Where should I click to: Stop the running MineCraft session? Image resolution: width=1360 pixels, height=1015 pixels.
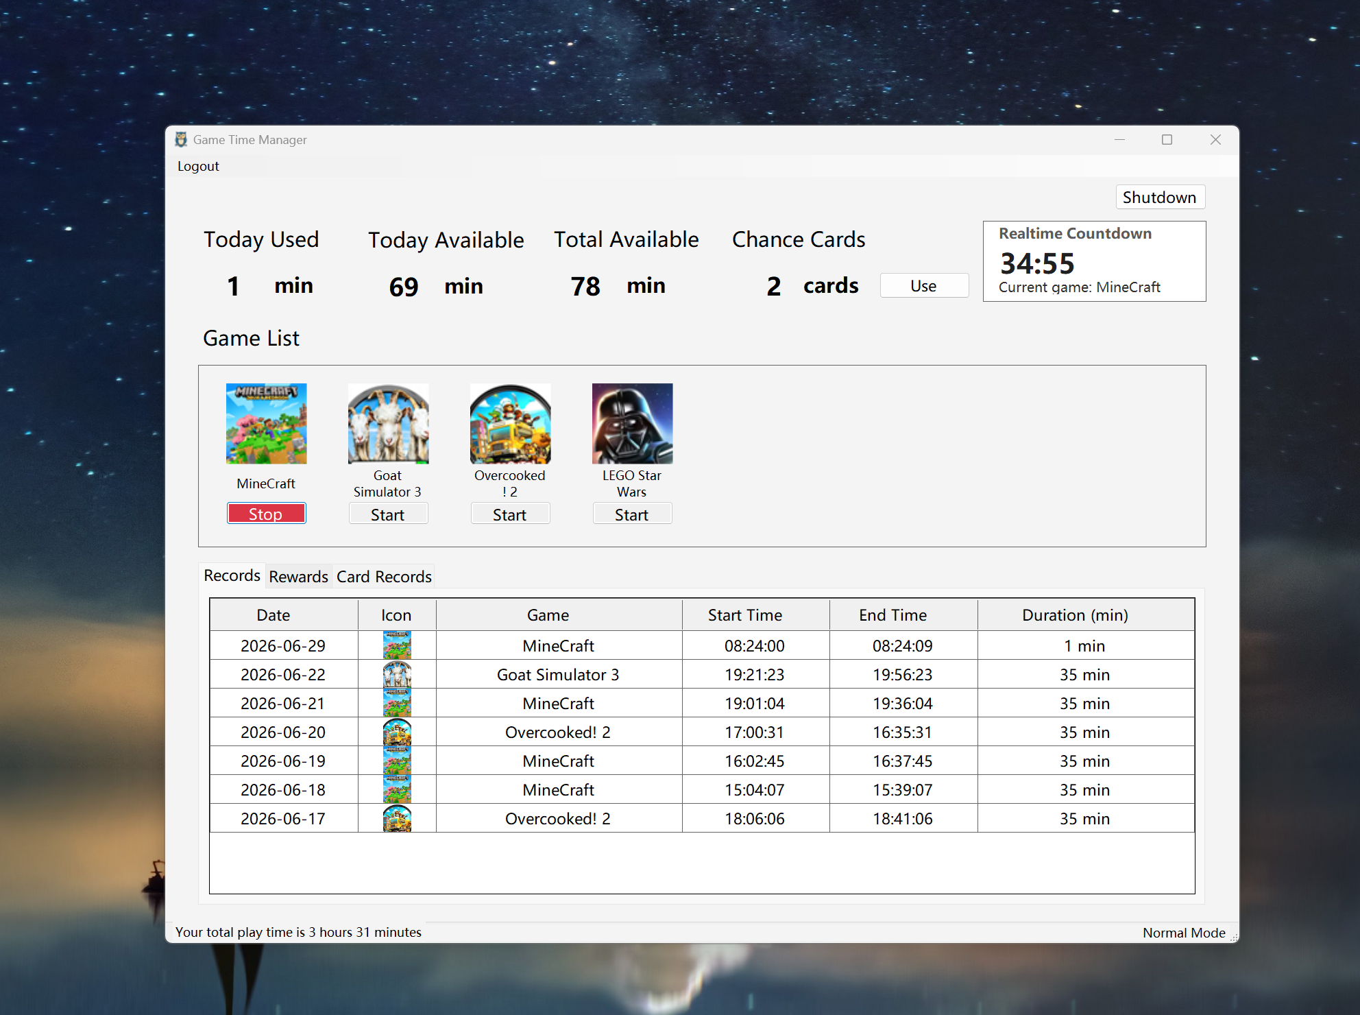point(267,514)
